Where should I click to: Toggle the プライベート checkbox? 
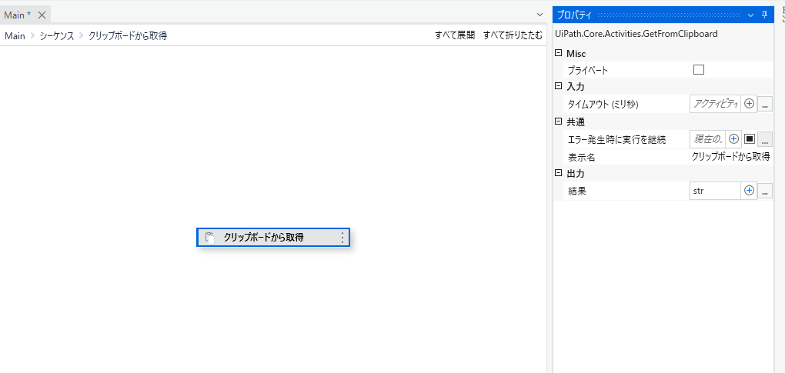click(x=698, y=69)
